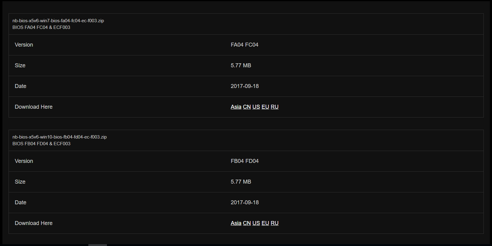The height and width of the screenshot is (246, 492).
Task: Click the nb-bios-x5v6-win7 zip filename
Action: pos(58,21)
